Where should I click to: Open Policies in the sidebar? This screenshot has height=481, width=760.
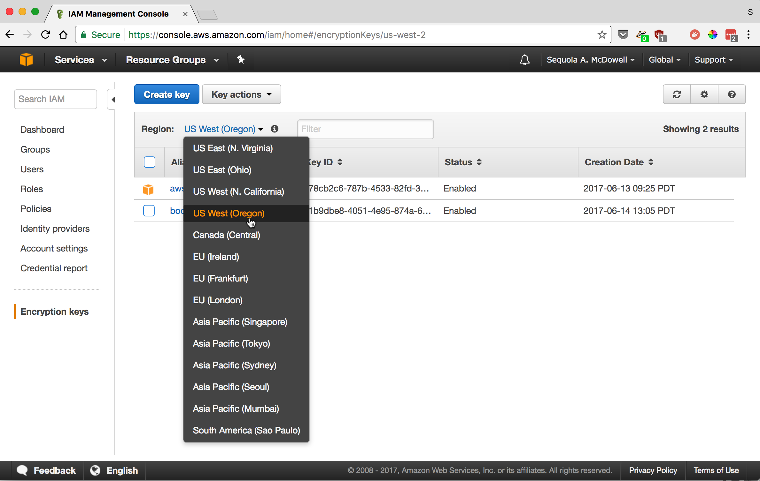point(36,209)
